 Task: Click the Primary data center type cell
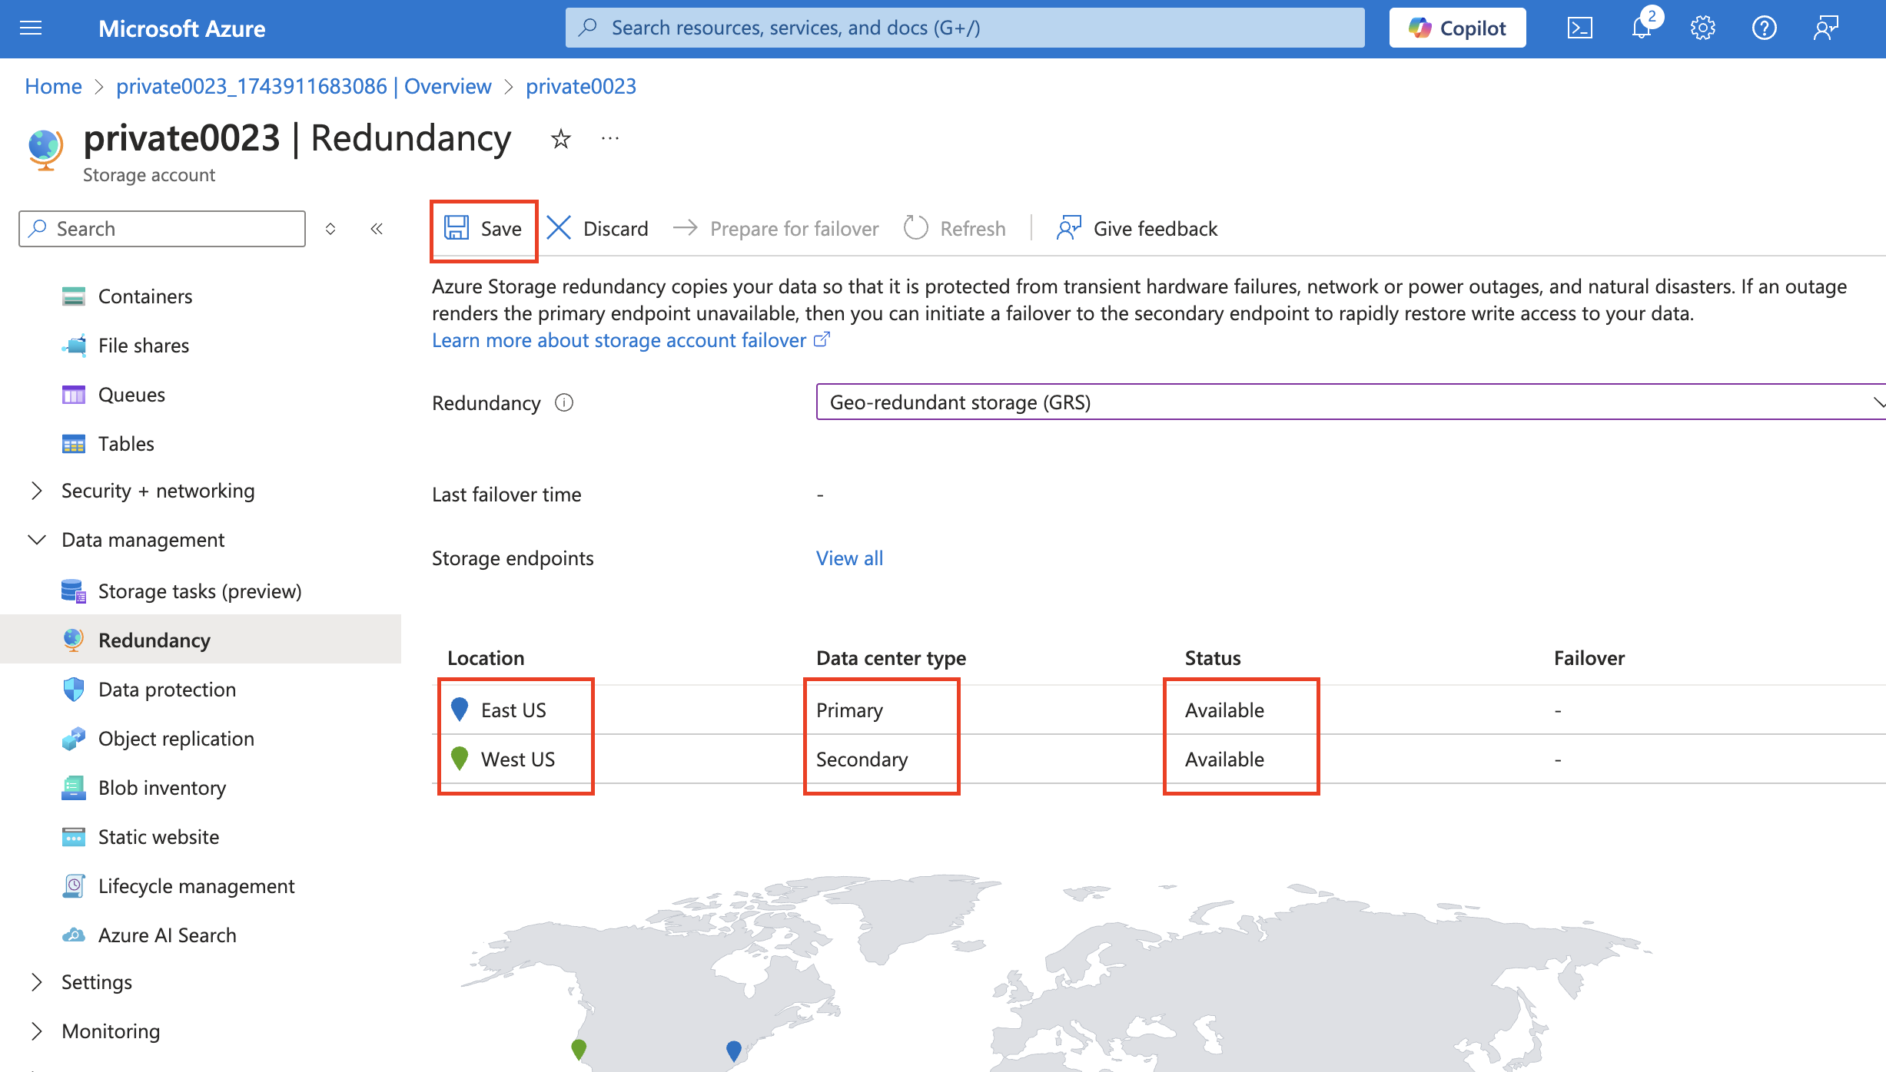(x=849, y=710)
